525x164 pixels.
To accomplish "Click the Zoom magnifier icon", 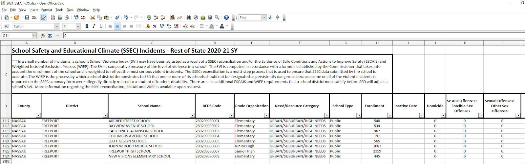I will pyautogui.click(x=217, y=17).
